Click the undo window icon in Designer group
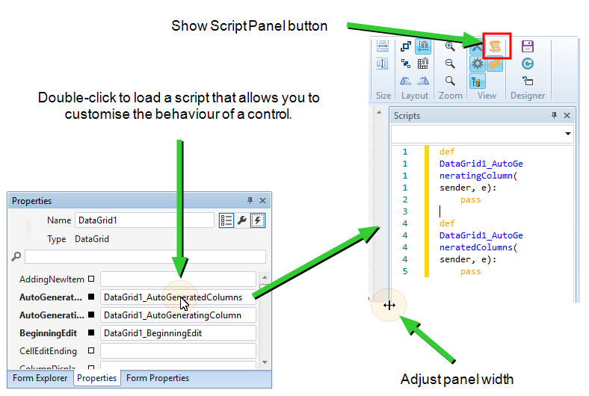Image resolution: width=589 pixels, height=396 pixels. tap(528, 81)
